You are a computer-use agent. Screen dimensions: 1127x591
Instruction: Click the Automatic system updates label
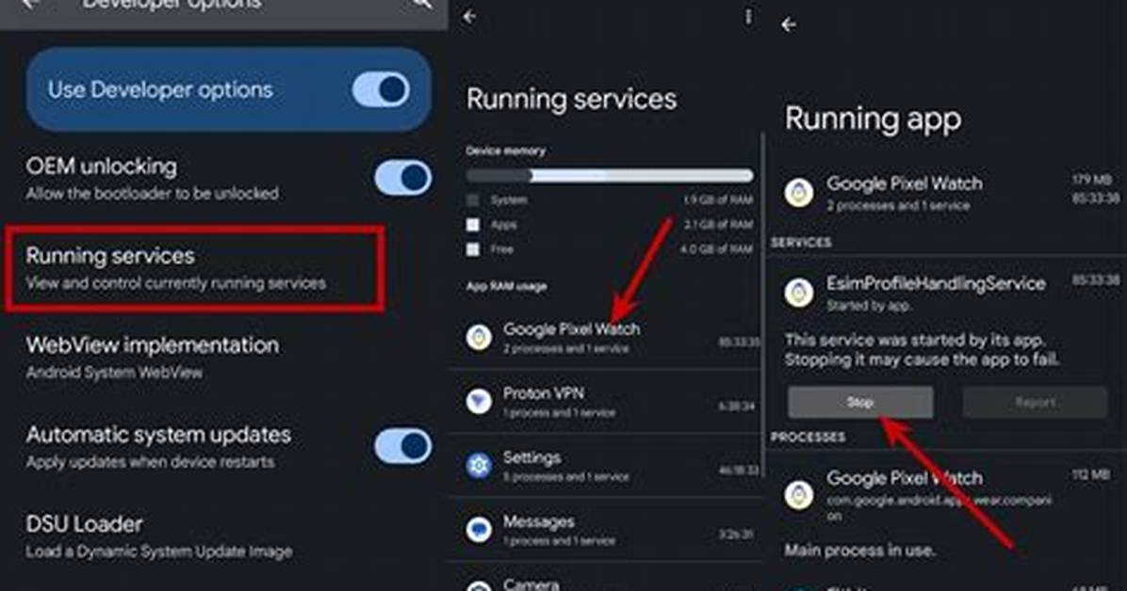[158, 435]
